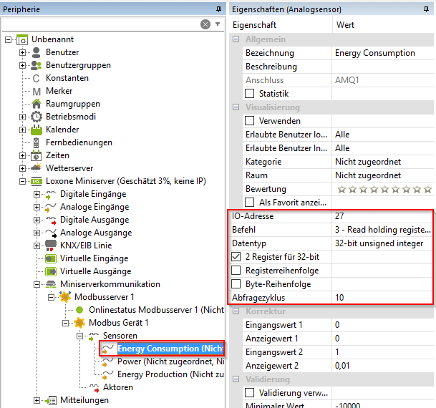
Task: Click the Modbusserver 1 icon
Action: point(65,297)
